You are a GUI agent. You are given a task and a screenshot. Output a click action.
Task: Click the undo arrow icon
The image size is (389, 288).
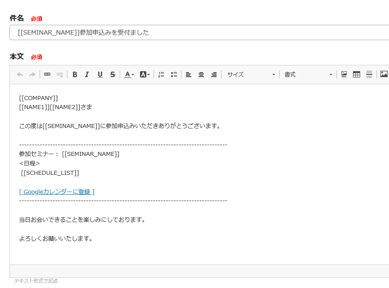(x=20, y=74)
